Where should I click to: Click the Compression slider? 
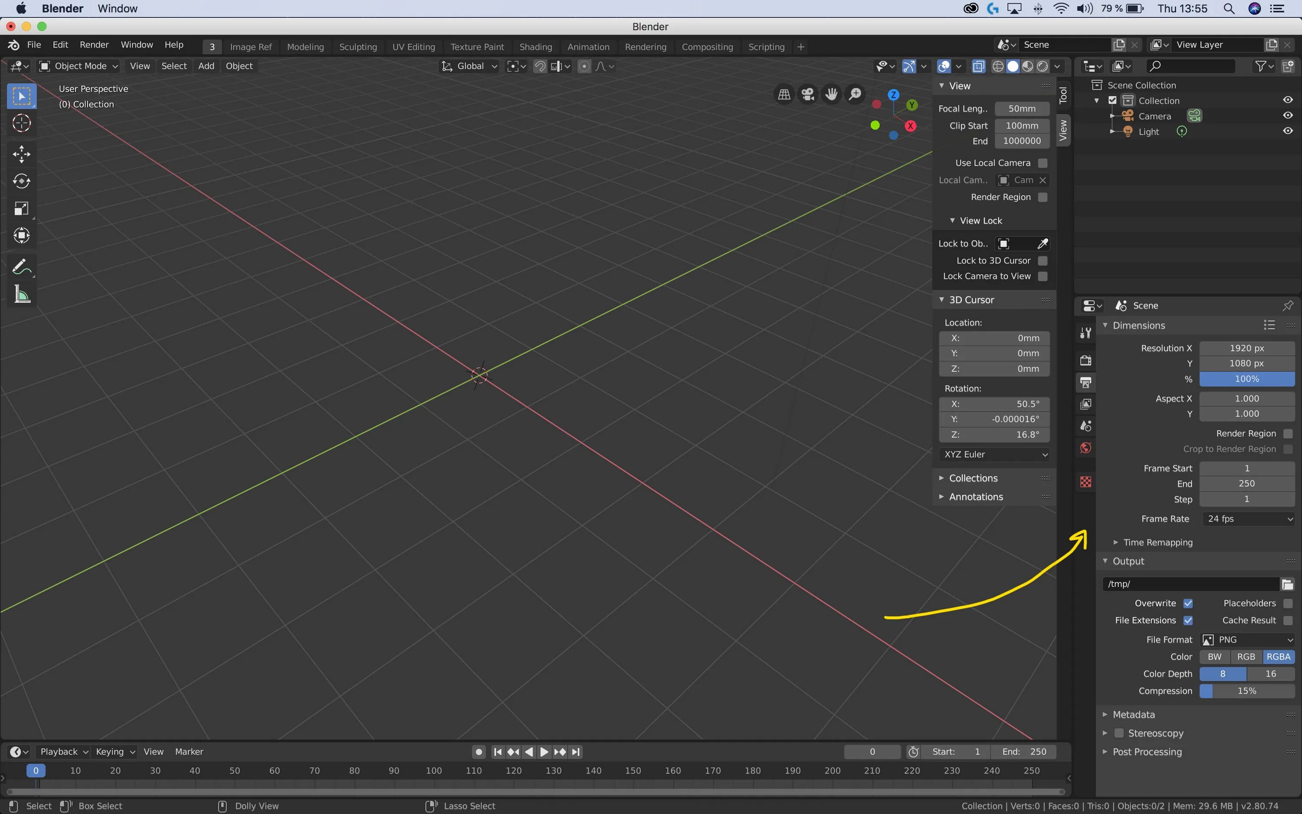pos(1246,691)
